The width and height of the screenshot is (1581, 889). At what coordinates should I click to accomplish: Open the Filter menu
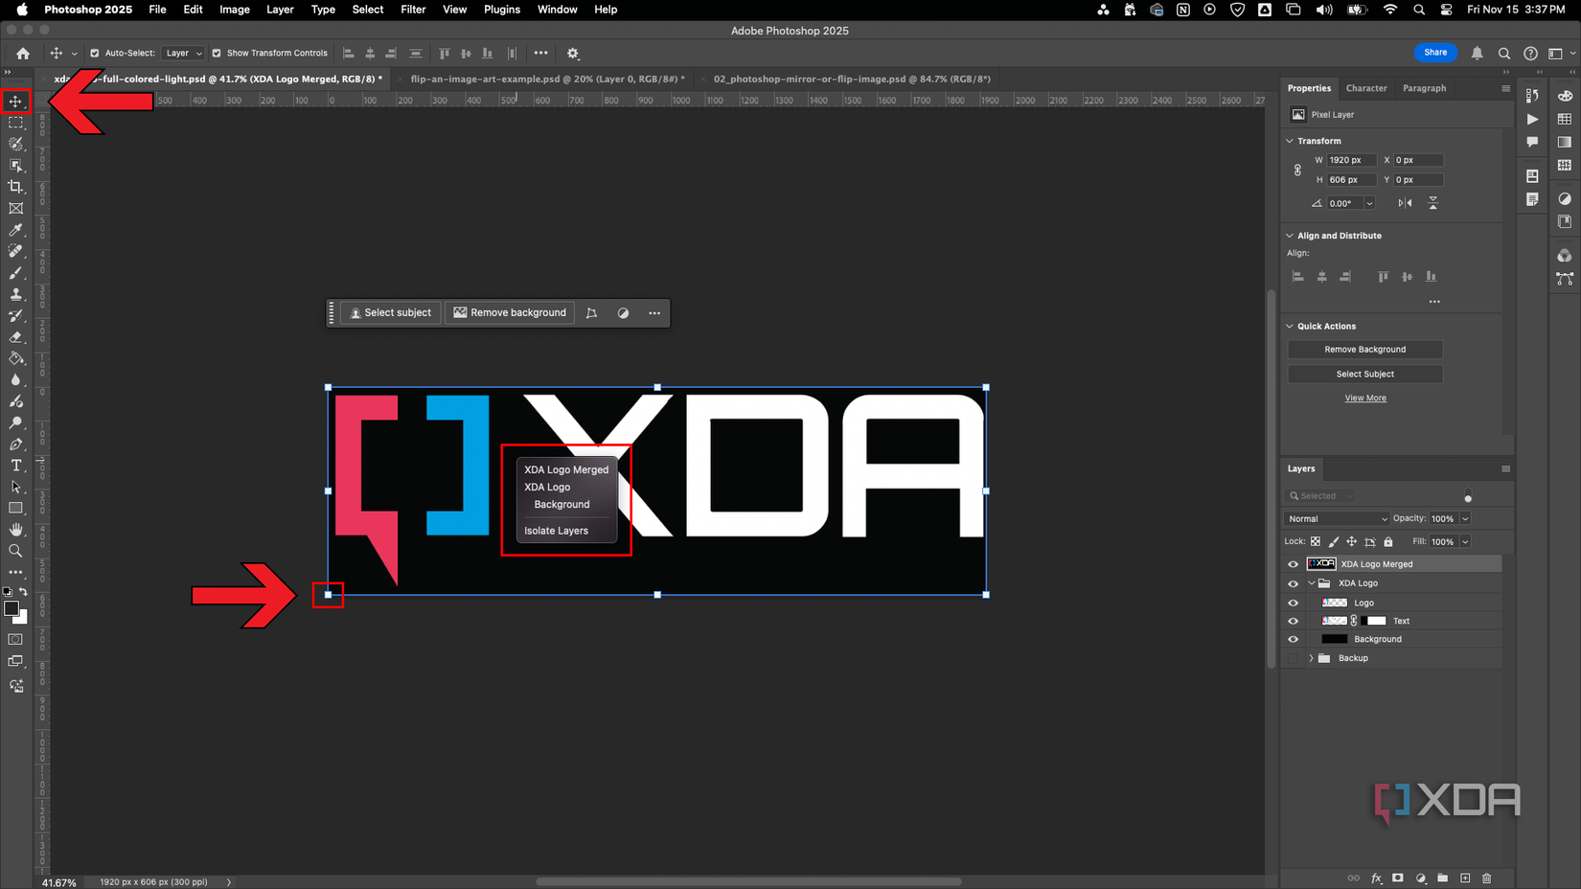coord(413,10)
